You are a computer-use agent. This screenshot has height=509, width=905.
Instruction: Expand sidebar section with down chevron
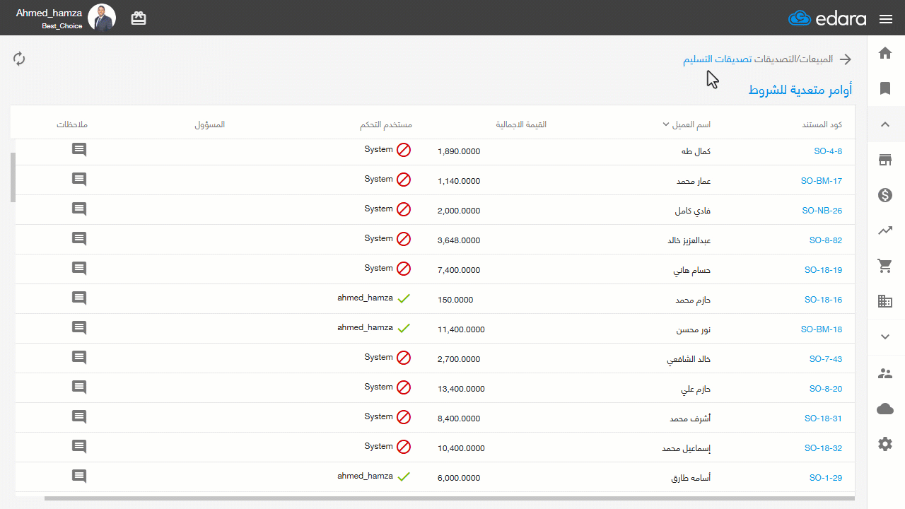885,337
